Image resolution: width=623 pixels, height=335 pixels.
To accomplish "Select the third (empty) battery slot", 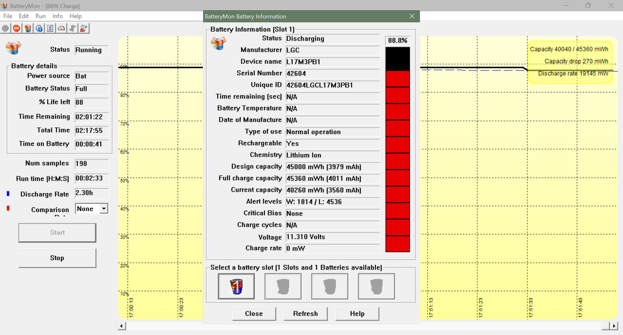I will pos(330,286).
